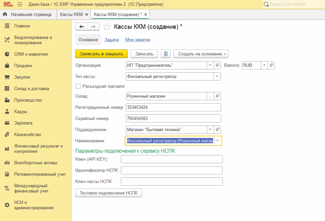Image resolution: width=325 pixels, height=221 pixels.
Task: Click the back navigation arrow
Action: (x=81, y=27)
